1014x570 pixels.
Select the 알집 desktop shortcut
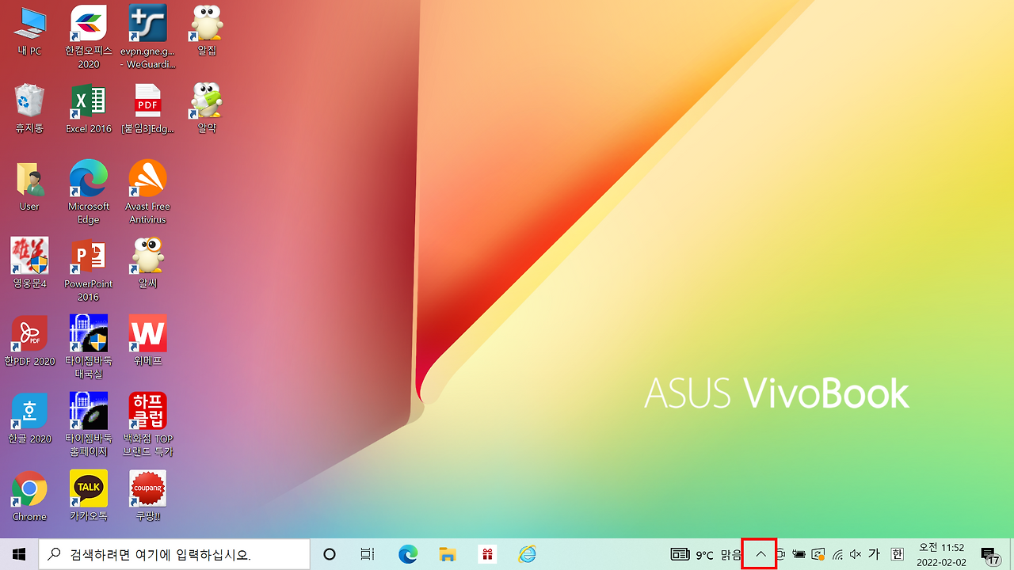tap(207, 31)
